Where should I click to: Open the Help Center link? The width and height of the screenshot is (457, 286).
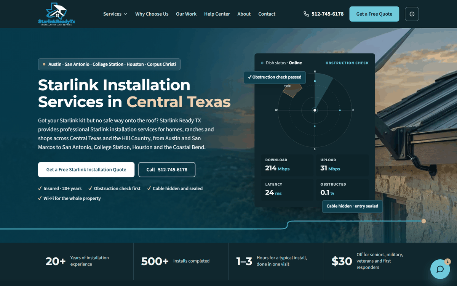pos(217,14)
